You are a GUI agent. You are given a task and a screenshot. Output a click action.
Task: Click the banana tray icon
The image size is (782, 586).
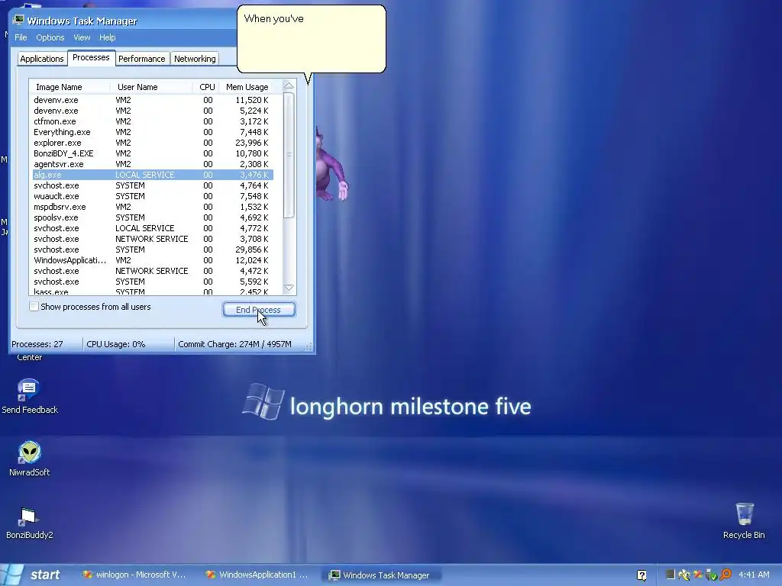pyautogui.click(x=683, y=575)
